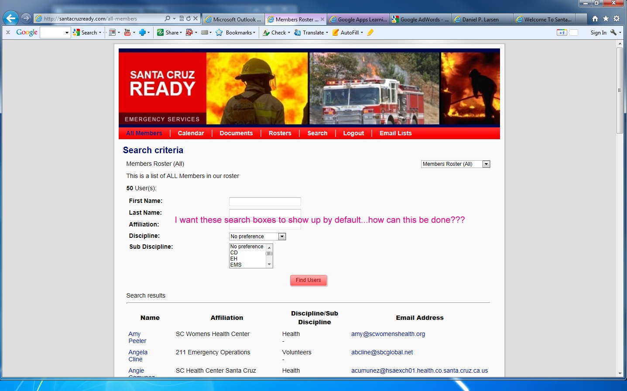Open the browser Tools gear icon
Screen dimensions: 627x391
[617, 18]
